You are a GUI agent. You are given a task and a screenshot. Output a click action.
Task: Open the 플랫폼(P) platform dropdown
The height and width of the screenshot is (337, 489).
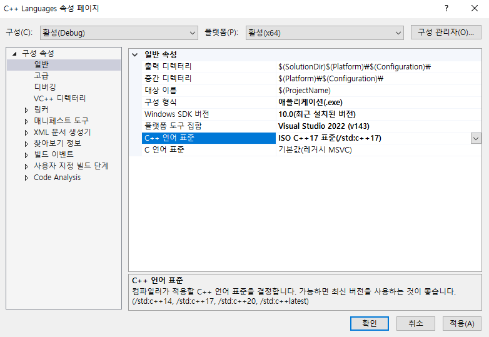pos(325,33)
